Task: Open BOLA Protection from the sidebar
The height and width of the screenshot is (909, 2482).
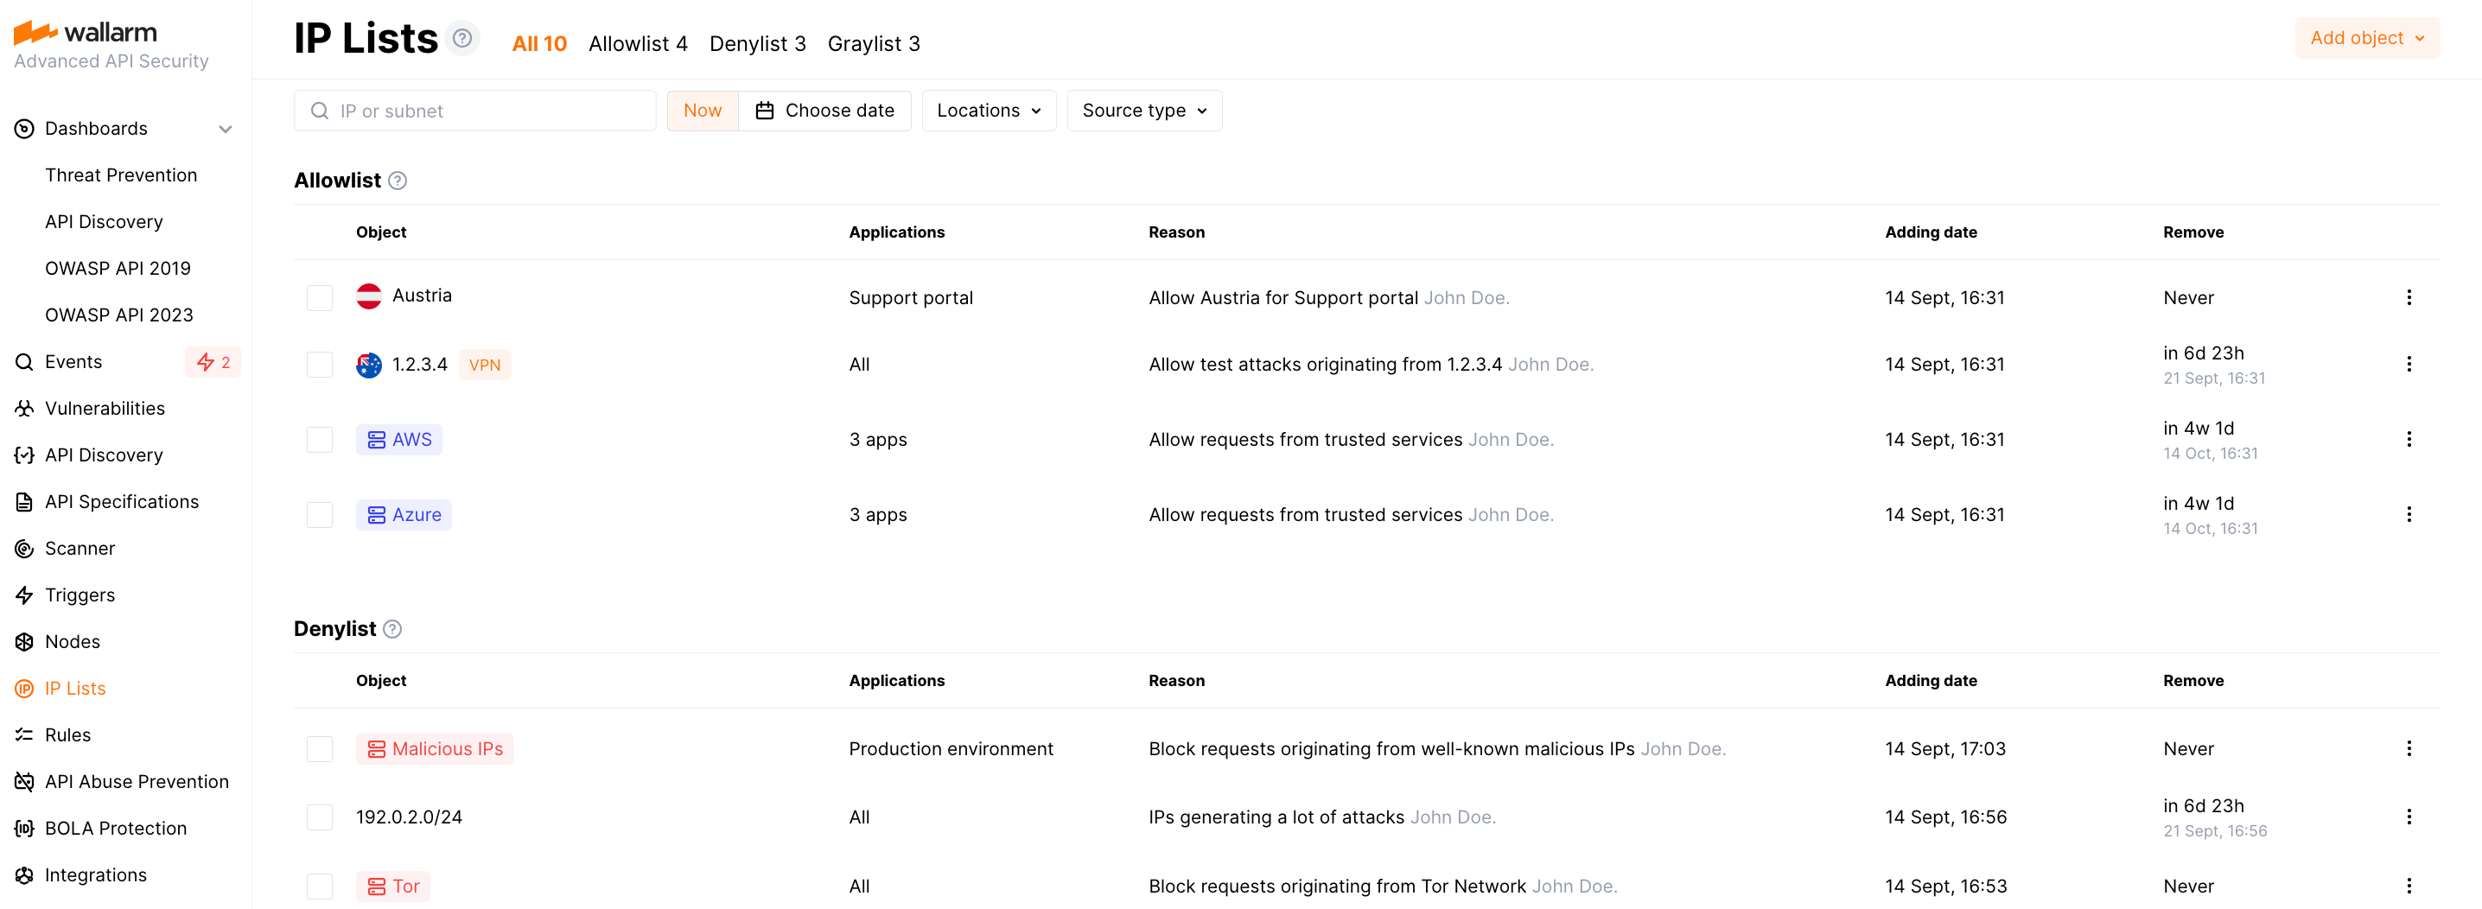Action: click(116, 827)
